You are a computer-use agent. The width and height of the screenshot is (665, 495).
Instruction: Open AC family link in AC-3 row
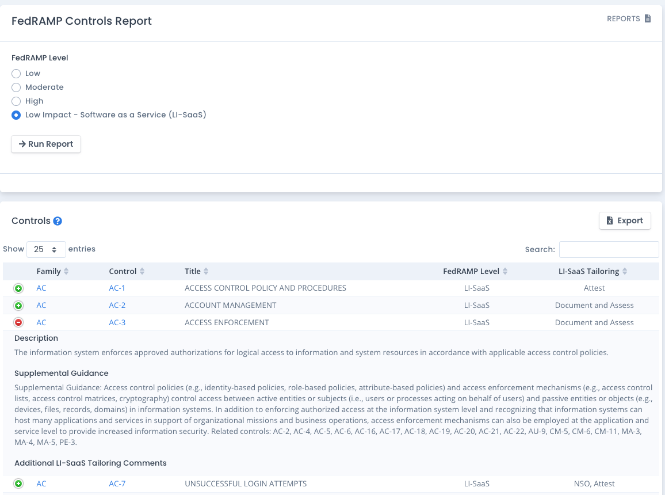(41, 323)
